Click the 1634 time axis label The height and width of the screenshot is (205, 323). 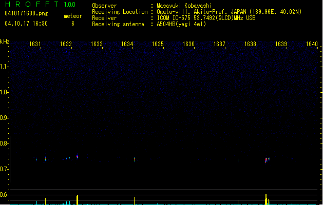[x=127, y=44]
